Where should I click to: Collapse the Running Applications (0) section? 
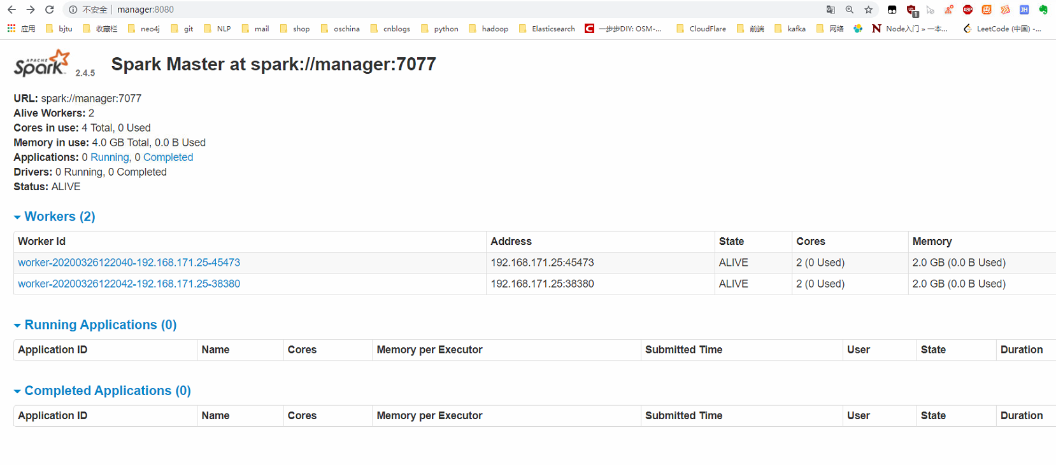[x=96, y=324]
